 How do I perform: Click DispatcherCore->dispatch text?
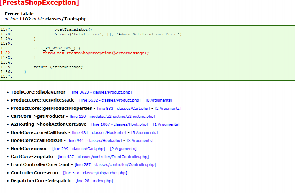pyautogui.click(x=40, y=181)
